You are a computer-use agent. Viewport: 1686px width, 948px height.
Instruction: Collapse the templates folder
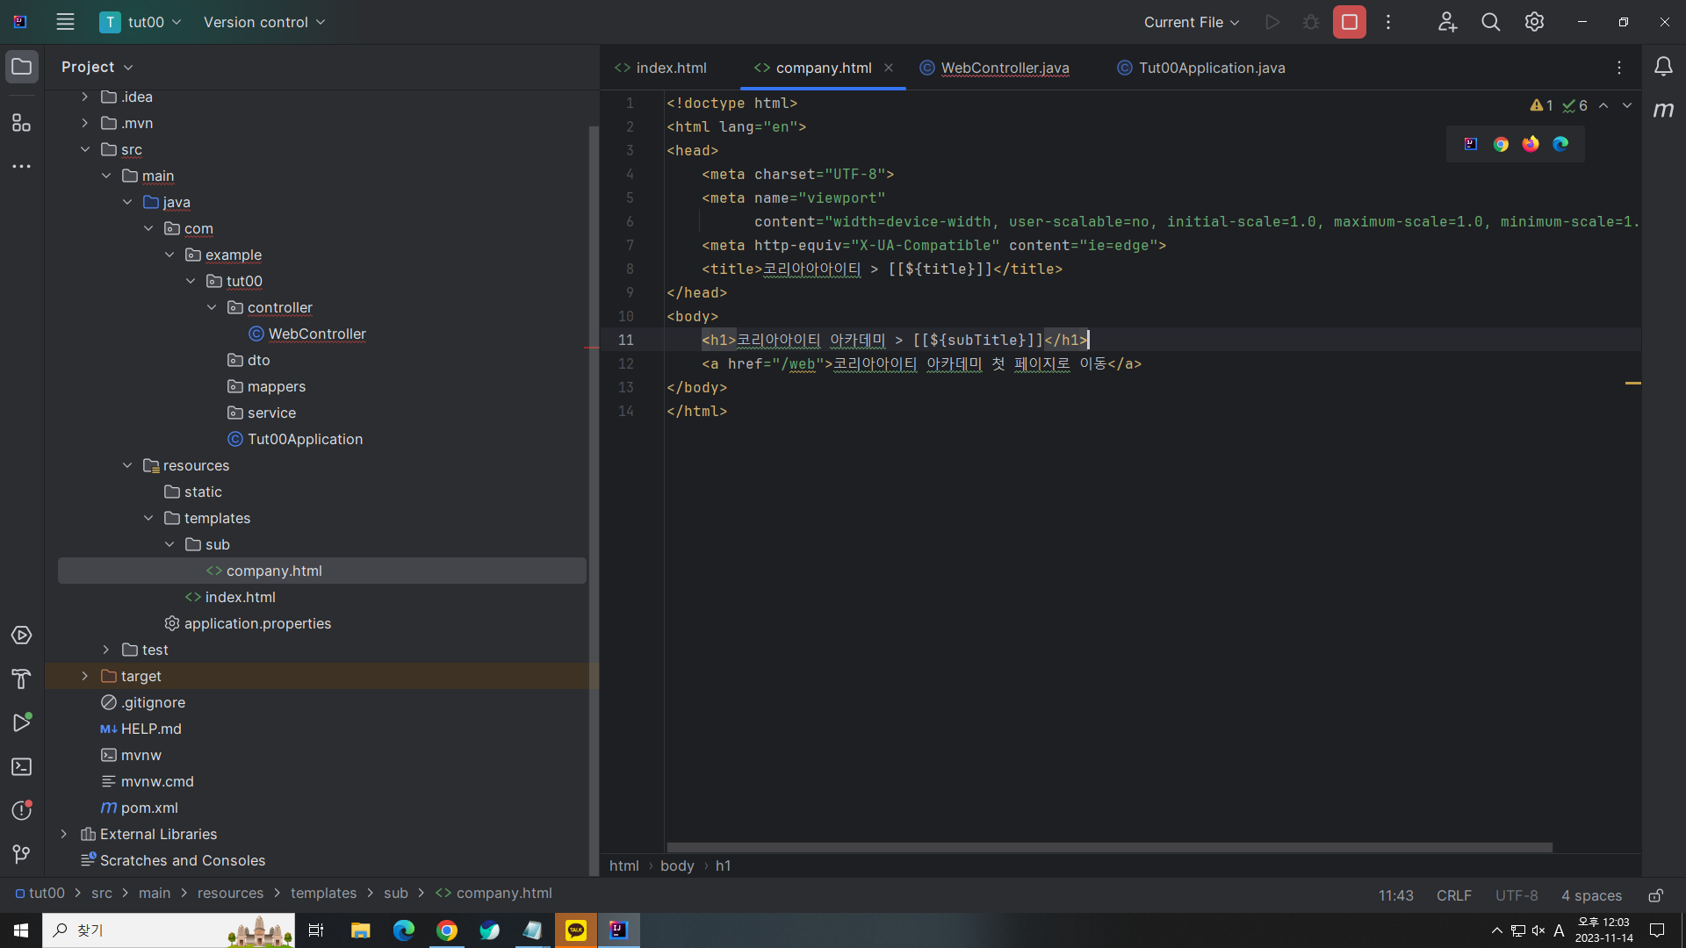tap(148, 518)
